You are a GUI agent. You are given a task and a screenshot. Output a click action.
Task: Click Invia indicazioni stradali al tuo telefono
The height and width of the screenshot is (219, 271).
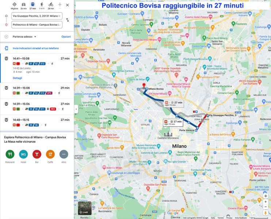tap(35, 48)
